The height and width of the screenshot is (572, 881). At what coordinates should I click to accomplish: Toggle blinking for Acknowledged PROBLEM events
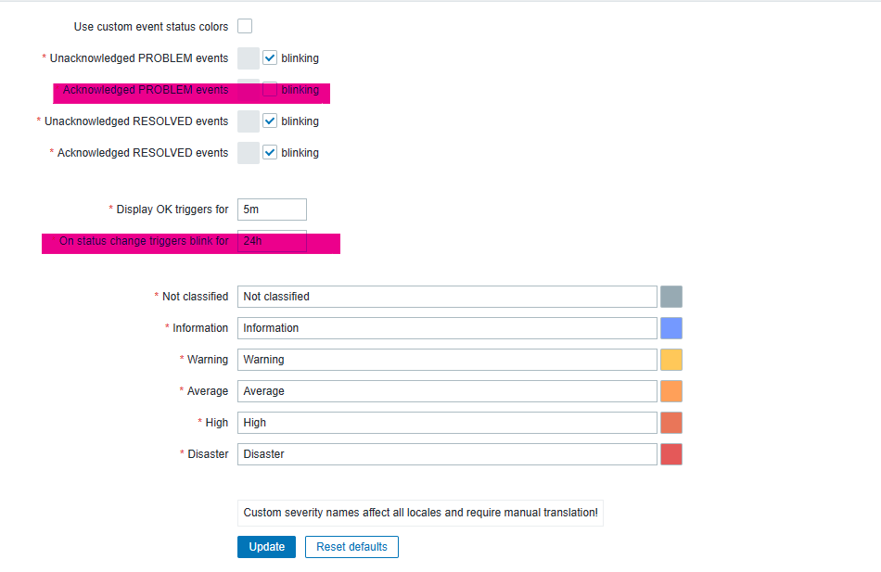pos(270,90)
